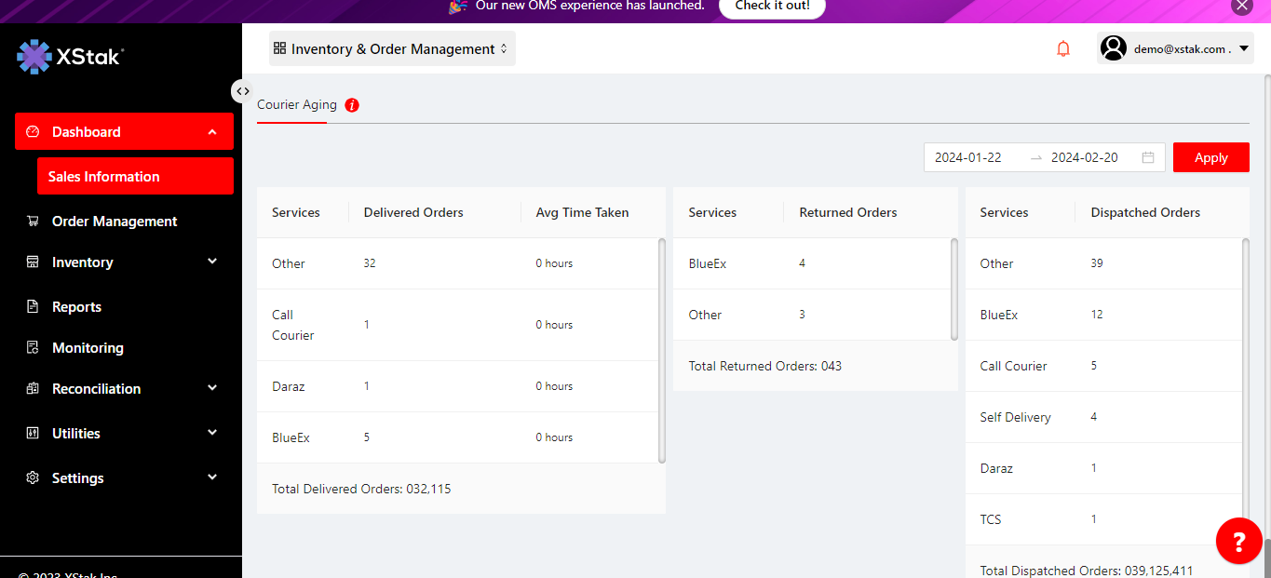Click the notification bell icon
This screenshot has width=1271, height=578.
(x=1063, y=49)
